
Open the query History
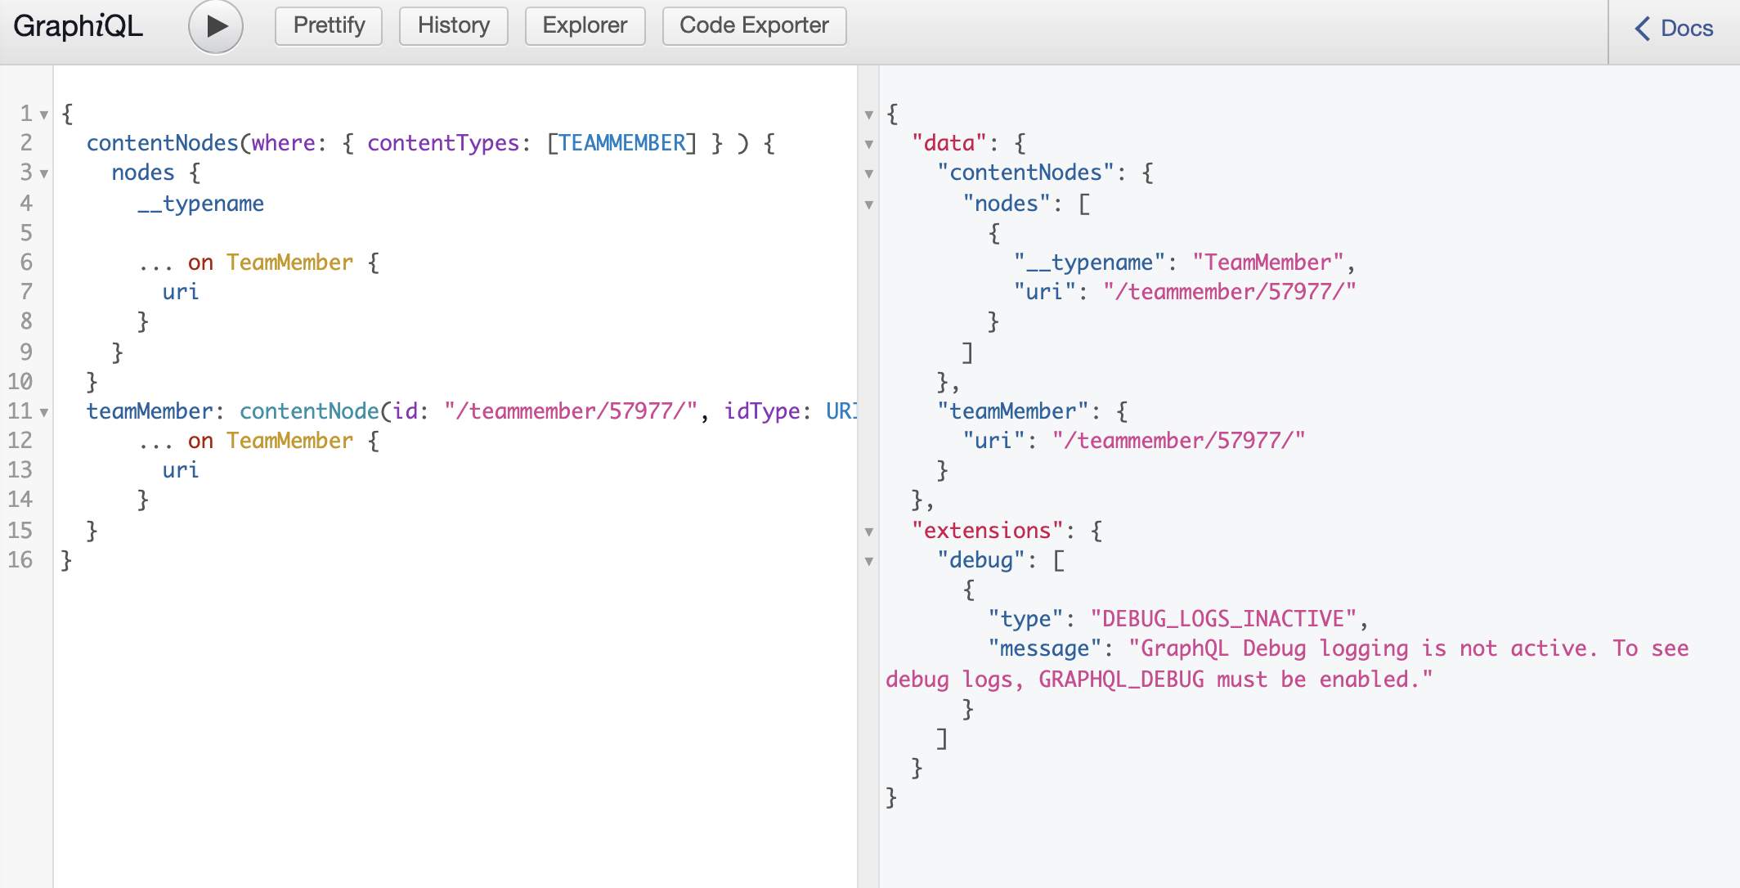[453, 25]
